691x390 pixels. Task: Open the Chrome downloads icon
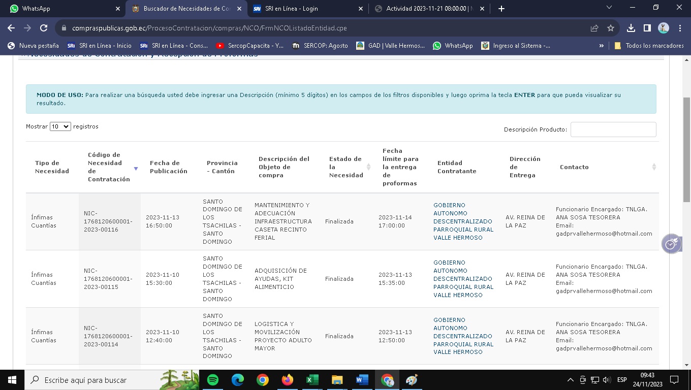coord(631,28)
